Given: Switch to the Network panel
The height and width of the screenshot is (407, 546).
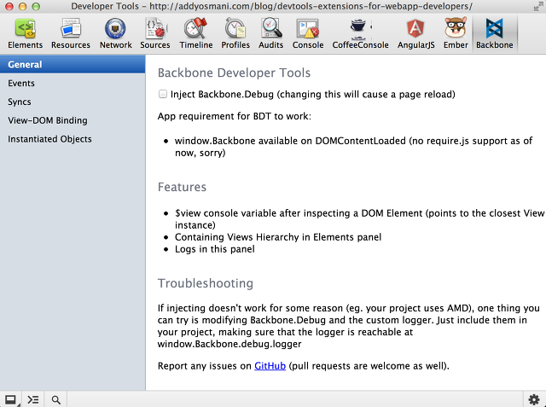Looking at the screenshot, I should pyautogui.click(x=116, y=34).
